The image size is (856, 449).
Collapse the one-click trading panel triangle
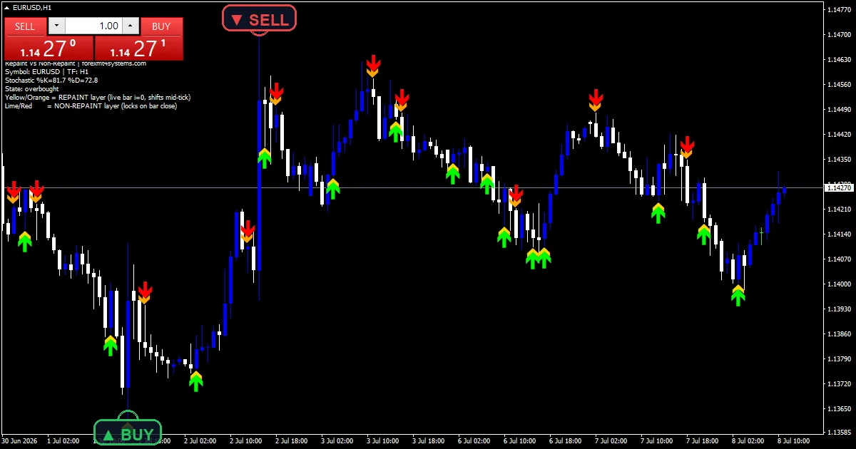tap(6, 6)
